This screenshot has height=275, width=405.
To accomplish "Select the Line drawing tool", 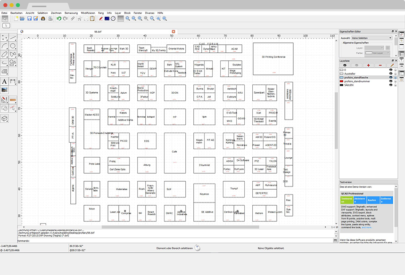I will 13,38.
